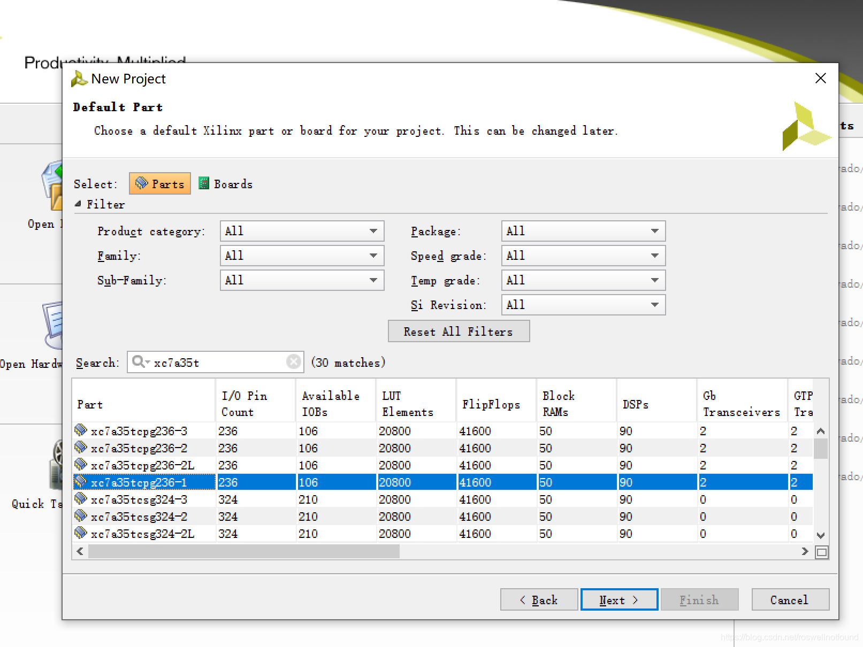Screen dimensions: 863x647
Task: Click Cancel button
Action: tap(790, 599)
